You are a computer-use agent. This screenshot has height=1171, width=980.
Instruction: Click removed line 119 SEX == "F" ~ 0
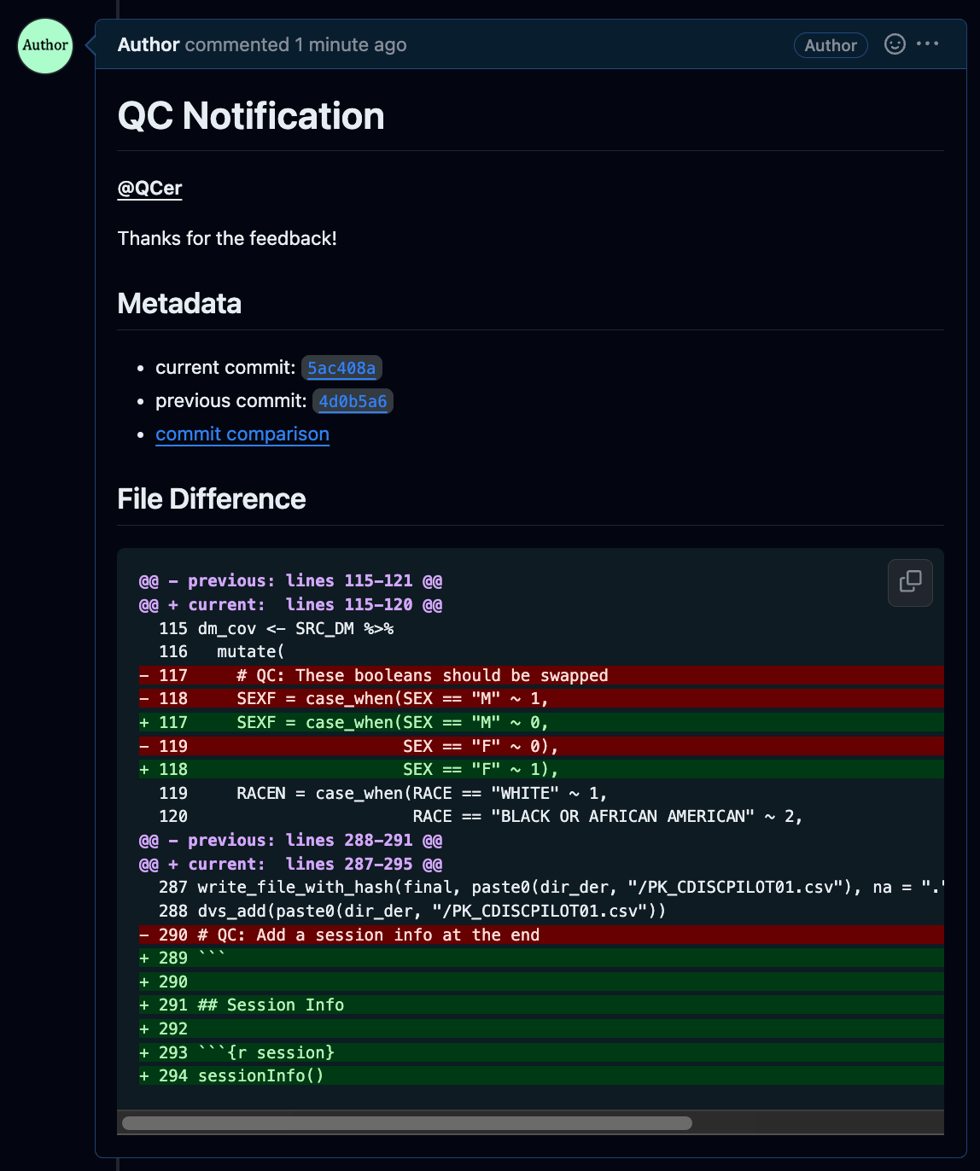coord(541,747)
